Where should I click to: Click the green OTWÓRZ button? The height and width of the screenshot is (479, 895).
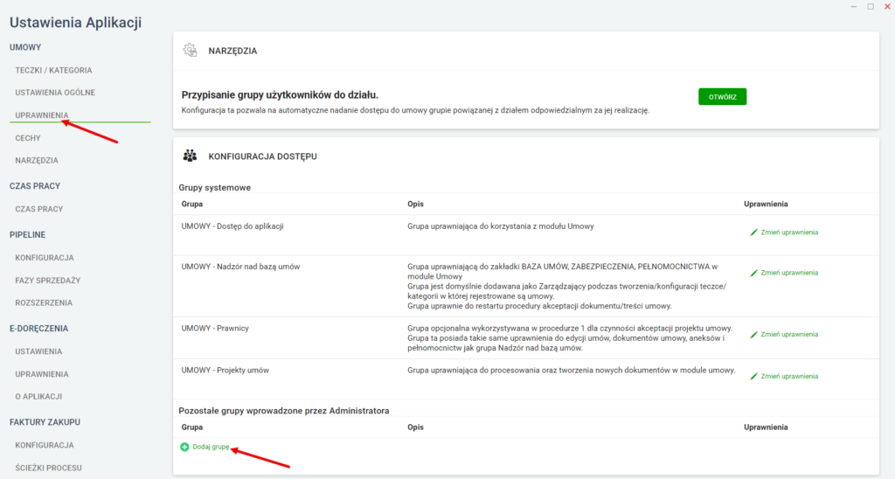722,97
